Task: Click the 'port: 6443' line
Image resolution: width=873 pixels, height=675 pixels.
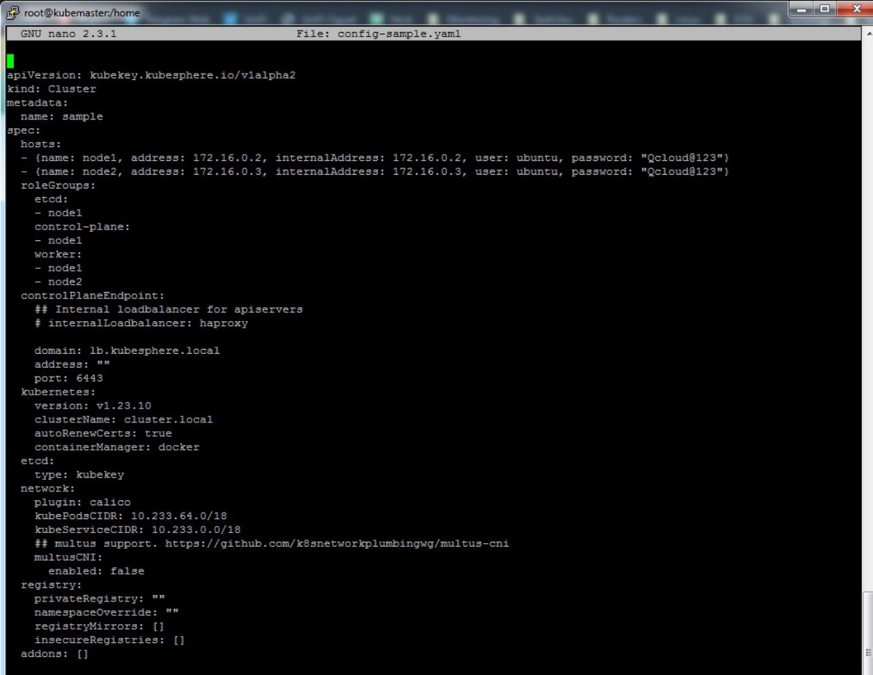Action: click(68, 378)
